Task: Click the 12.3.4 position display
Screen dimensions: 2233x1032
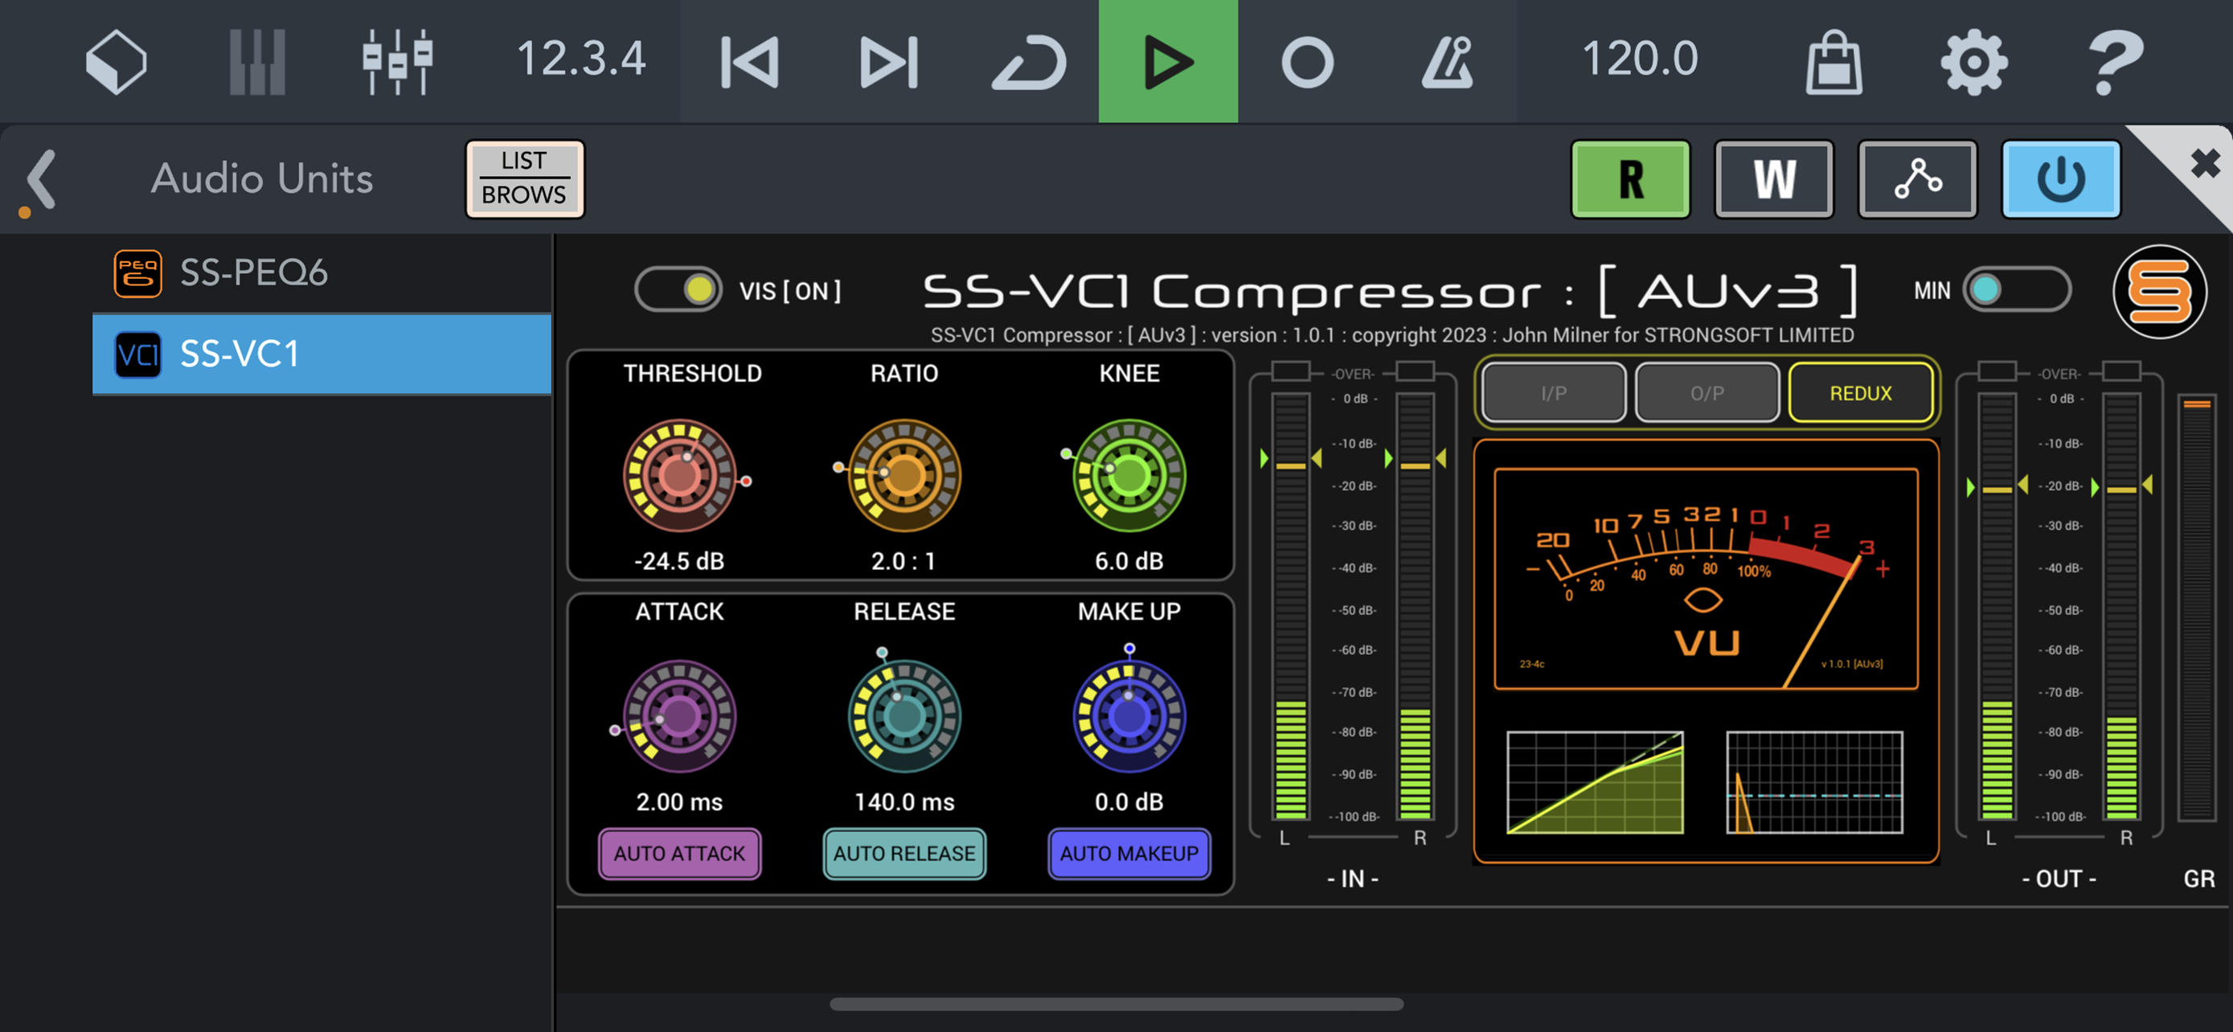Action: tap(581, 59)
